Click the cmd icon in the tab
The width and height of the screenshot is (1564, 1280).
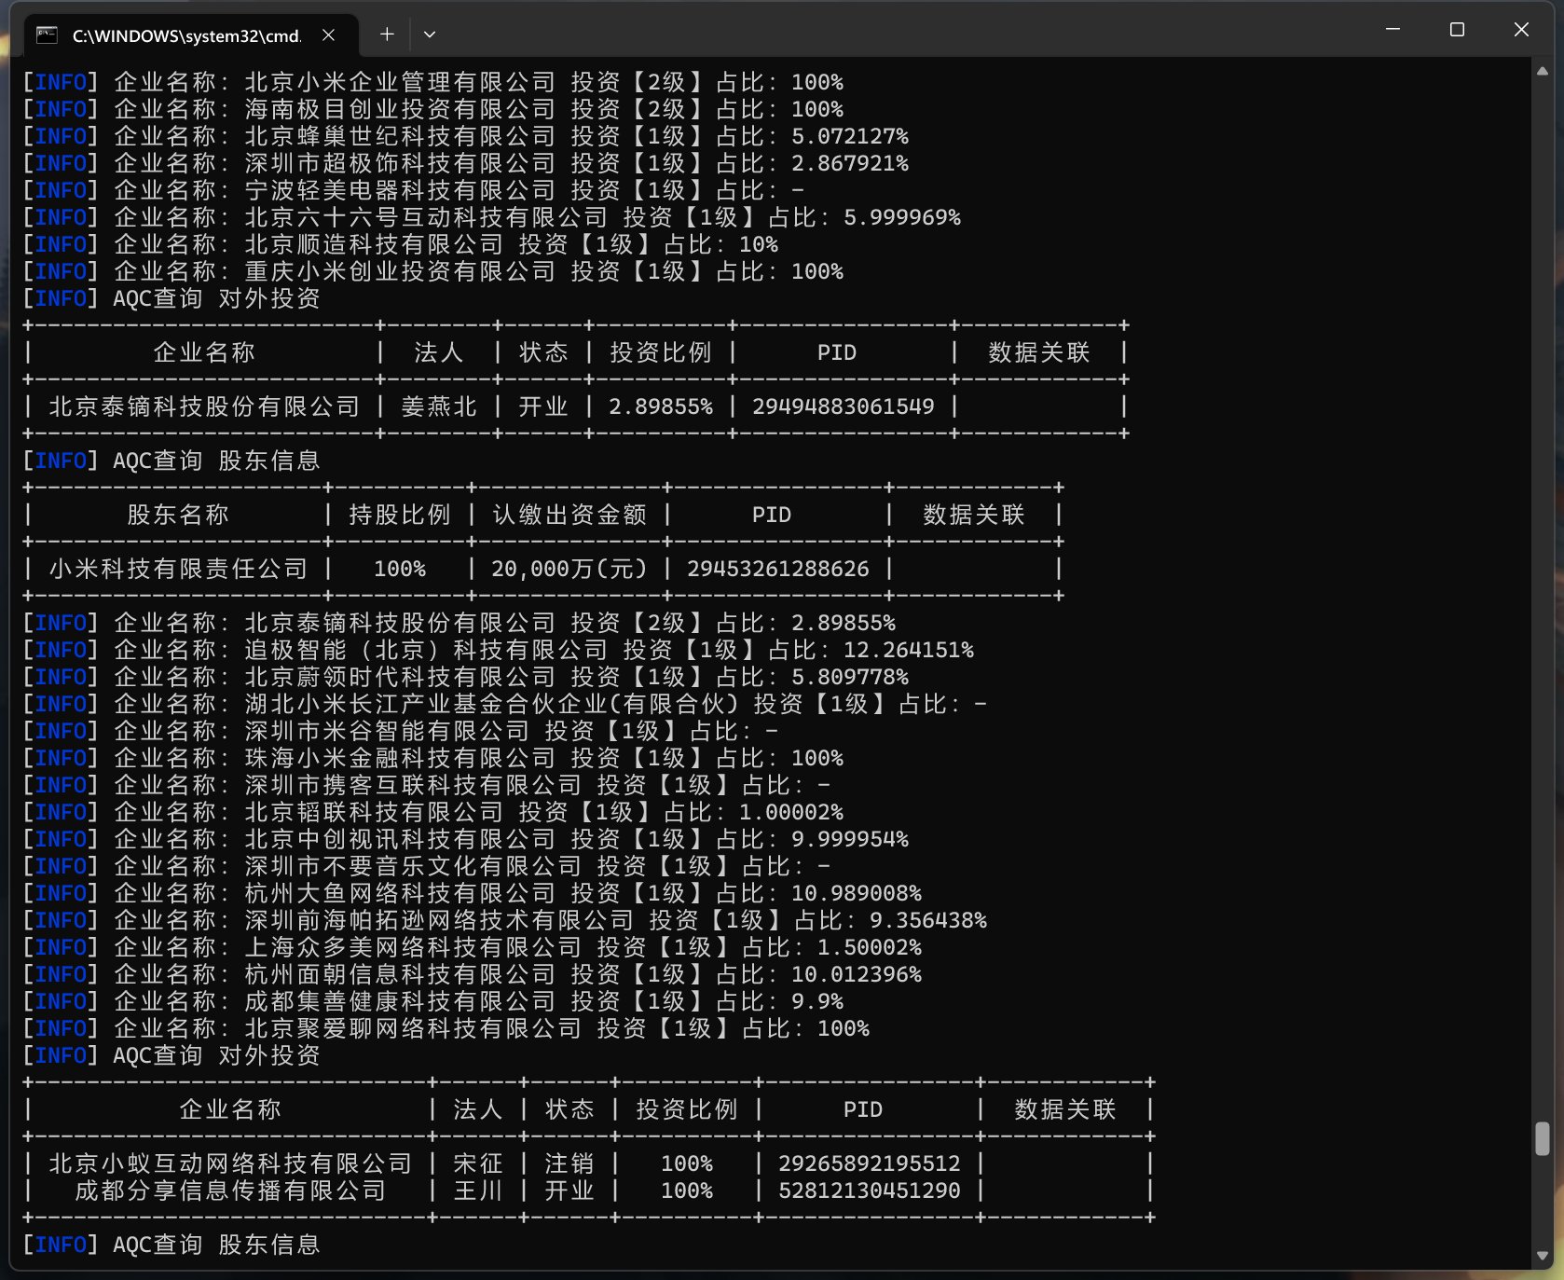point(47,35)
